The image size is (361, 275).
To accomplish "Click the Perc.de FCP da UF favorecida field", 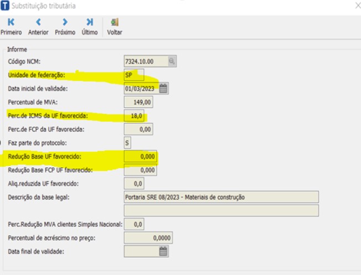I will point(138,129).
